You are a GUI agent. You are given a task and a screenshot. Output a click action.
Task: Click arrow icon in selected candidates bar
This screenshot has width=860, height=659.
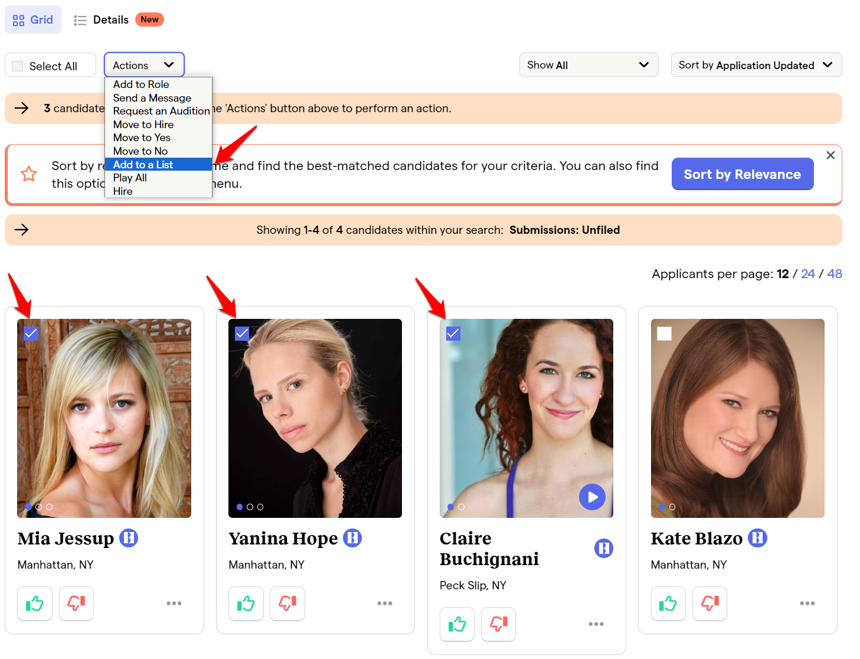tap(22, 108)
